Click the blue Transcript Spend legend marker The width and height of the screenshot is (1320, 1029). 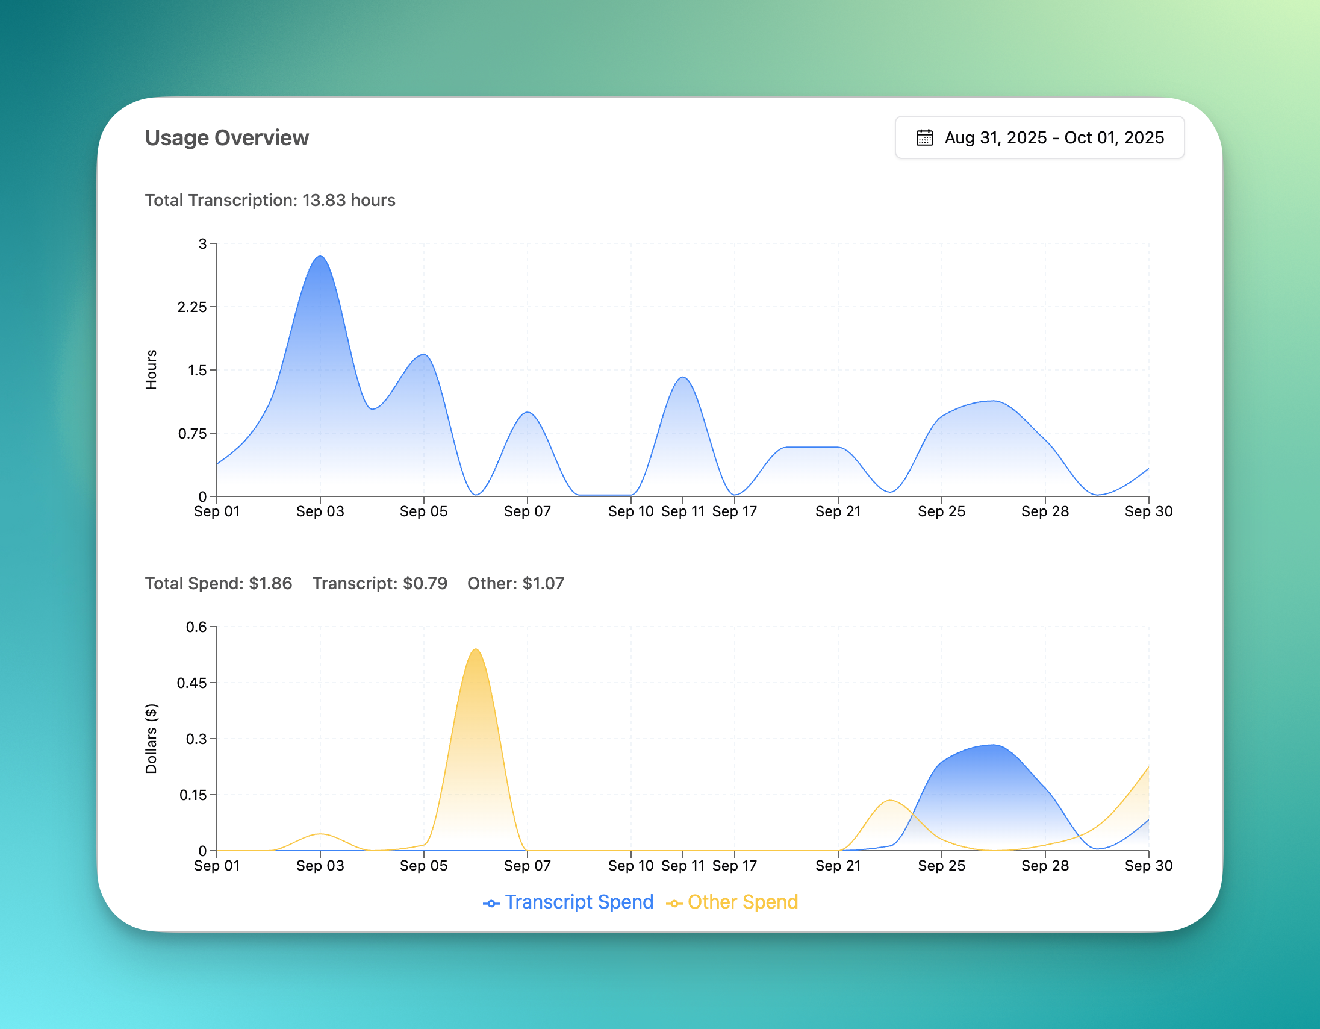tap(491, 904)
